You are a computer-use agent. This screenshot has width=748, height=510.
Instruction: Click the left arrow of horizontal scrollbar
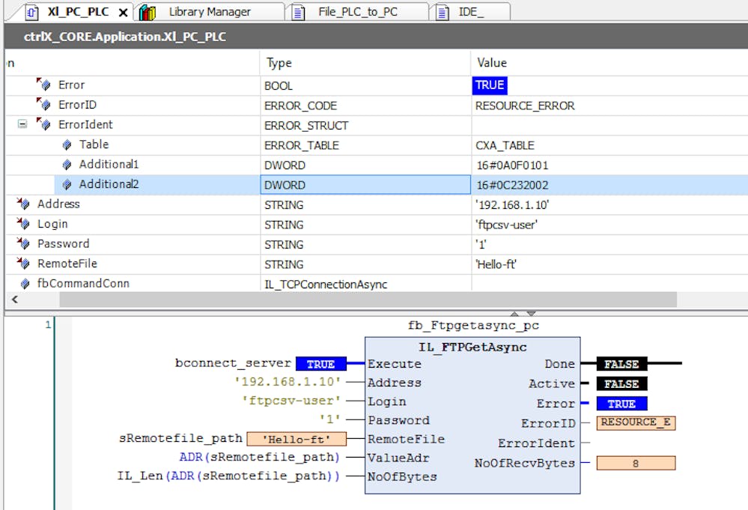(15, 300)
